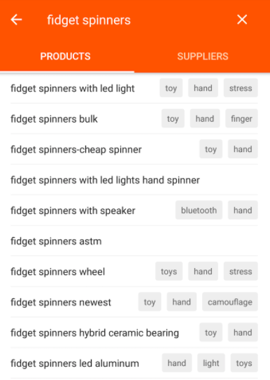Tap 'toys' tag next to fidget spinners wheel
Screen dimensions: 270x380
pos(169,272)
